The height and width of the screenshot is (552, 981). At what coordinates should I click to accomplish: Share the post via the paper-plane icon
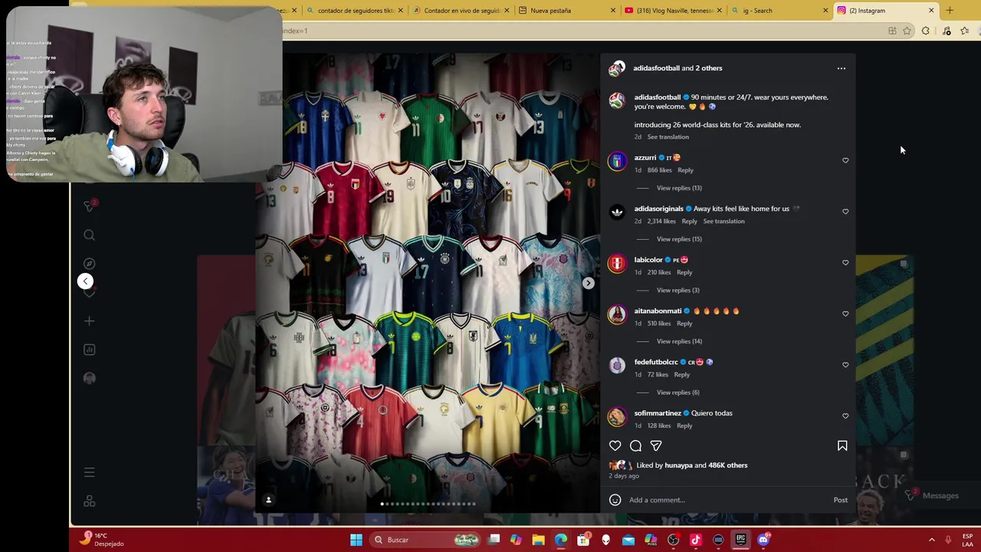[656, 445]
